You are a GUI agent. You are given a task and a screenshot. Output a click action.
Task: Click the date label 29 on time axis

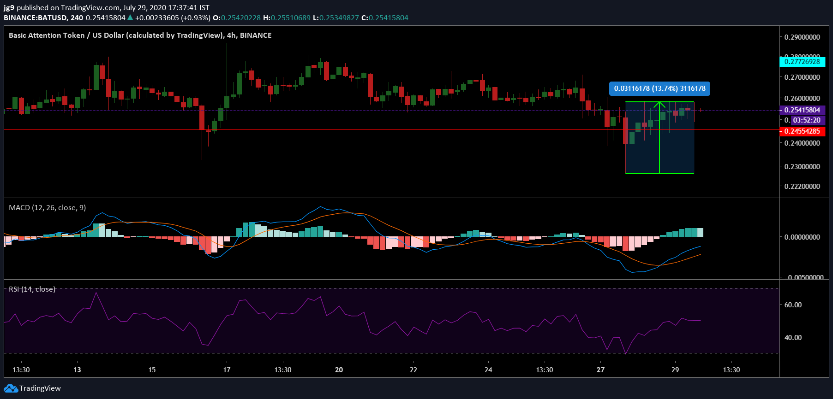[x=675, y=370]
